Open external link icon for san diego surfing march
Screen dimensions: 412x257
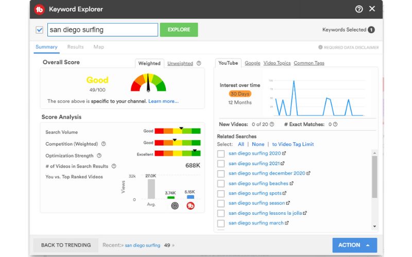click(287, 223)
